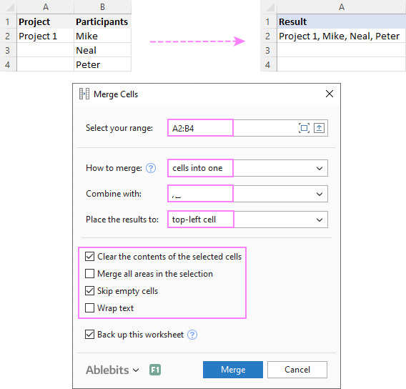Click row 2 header in left sheet
This screenshot has height=389, width=406.
[8, 36]
